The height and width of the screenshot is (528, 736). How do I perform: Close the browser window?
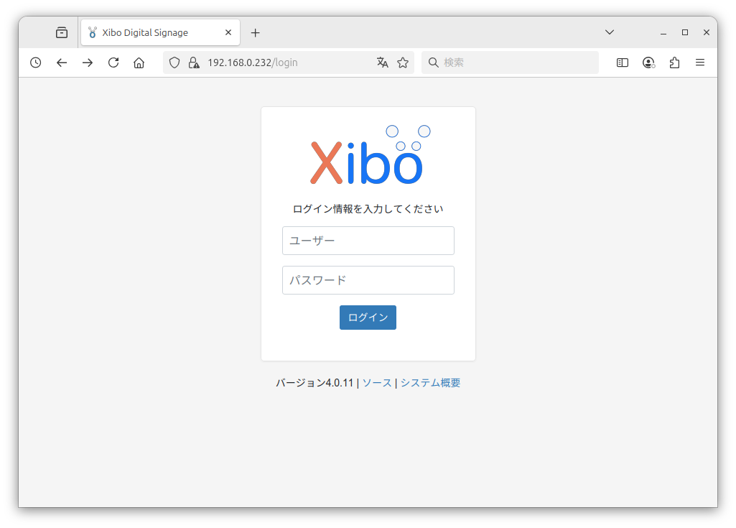(707, 32)
